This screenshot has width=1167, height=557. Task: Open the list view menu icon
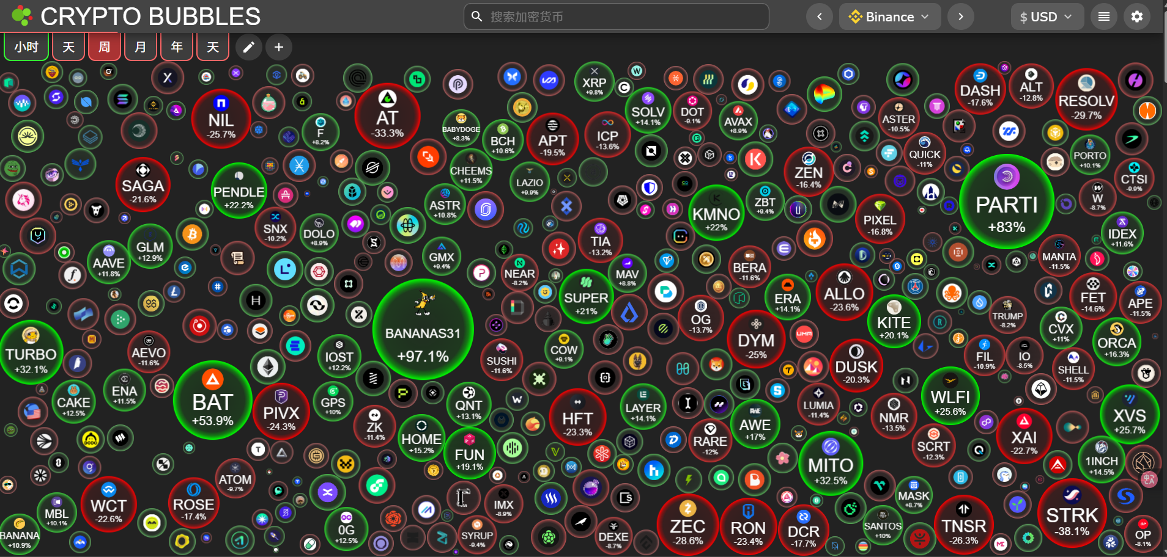point(1103,16)
